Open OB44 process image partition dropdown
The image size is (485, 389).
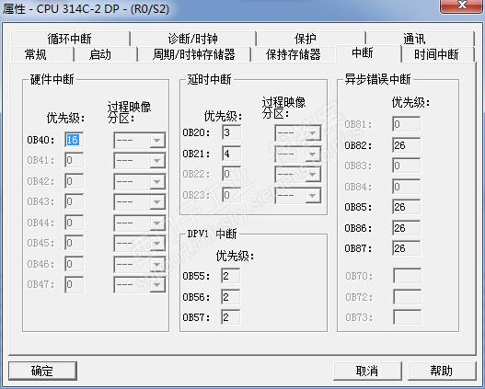tap(139, 223)
